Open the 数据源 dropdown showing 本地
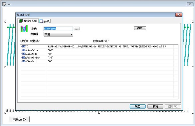 [x=58, y=34]
